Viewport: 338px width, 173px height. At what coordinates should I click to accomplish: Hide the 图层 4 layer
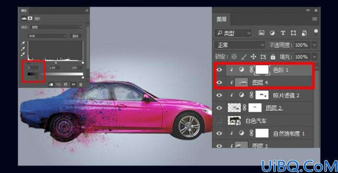point(219,82)
